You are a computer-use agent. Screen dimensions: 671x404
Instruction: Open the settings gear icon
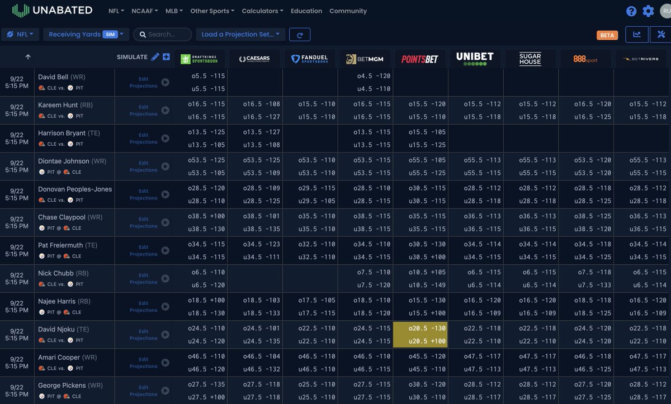point(648,11)
